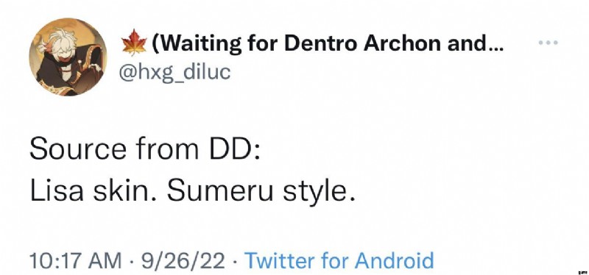This screenshot has width=589, height=275.
Task: Click the "Lisa skin. Sumeru style." line
Action: click(192, 192)
